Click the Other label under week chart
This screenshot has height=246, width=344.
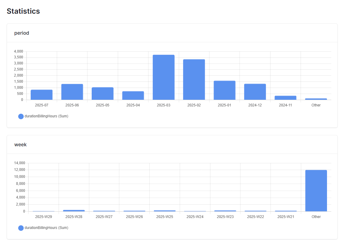click(316, 217)
